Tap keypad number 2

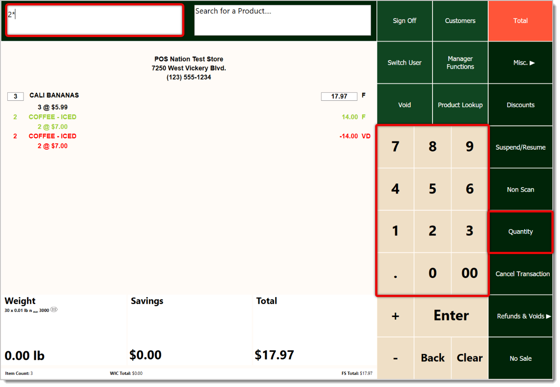coord(433,231)
